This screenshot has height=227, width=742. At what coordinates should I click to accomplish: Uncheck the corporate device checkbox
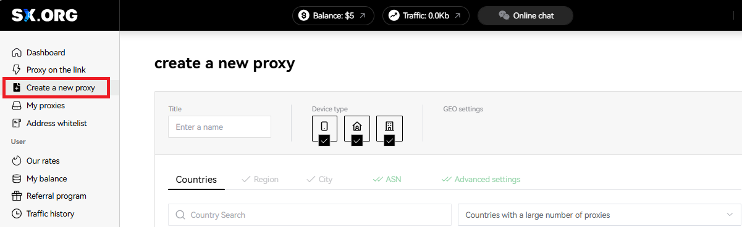click(389, 141)
